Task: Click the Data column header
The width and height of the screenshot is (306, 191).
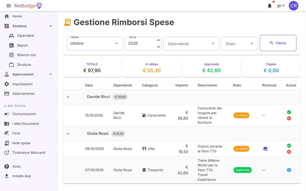Action: coord(89,85)
